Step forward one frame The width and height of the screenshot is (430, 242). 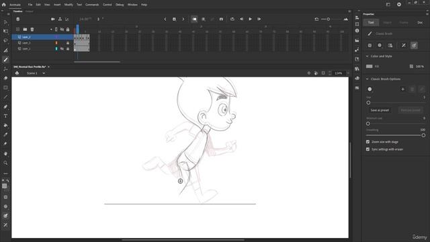259,19
